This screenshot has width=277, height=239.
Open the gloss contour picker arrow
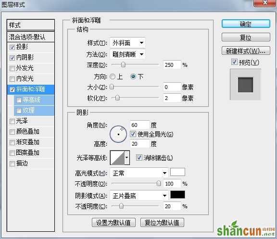point(127,158)
